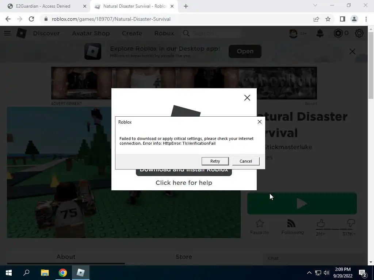Click the advertisement banner image
This screenshot has width=374, height=280.
pyautogui.click(x=184, y=83)
